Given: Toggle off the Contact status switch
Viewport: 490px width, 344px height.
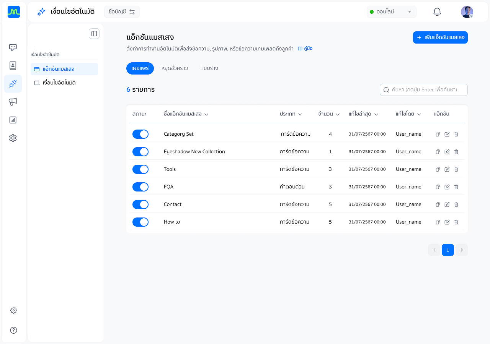Looking at the screenshot, I should [x=140, y=204].
